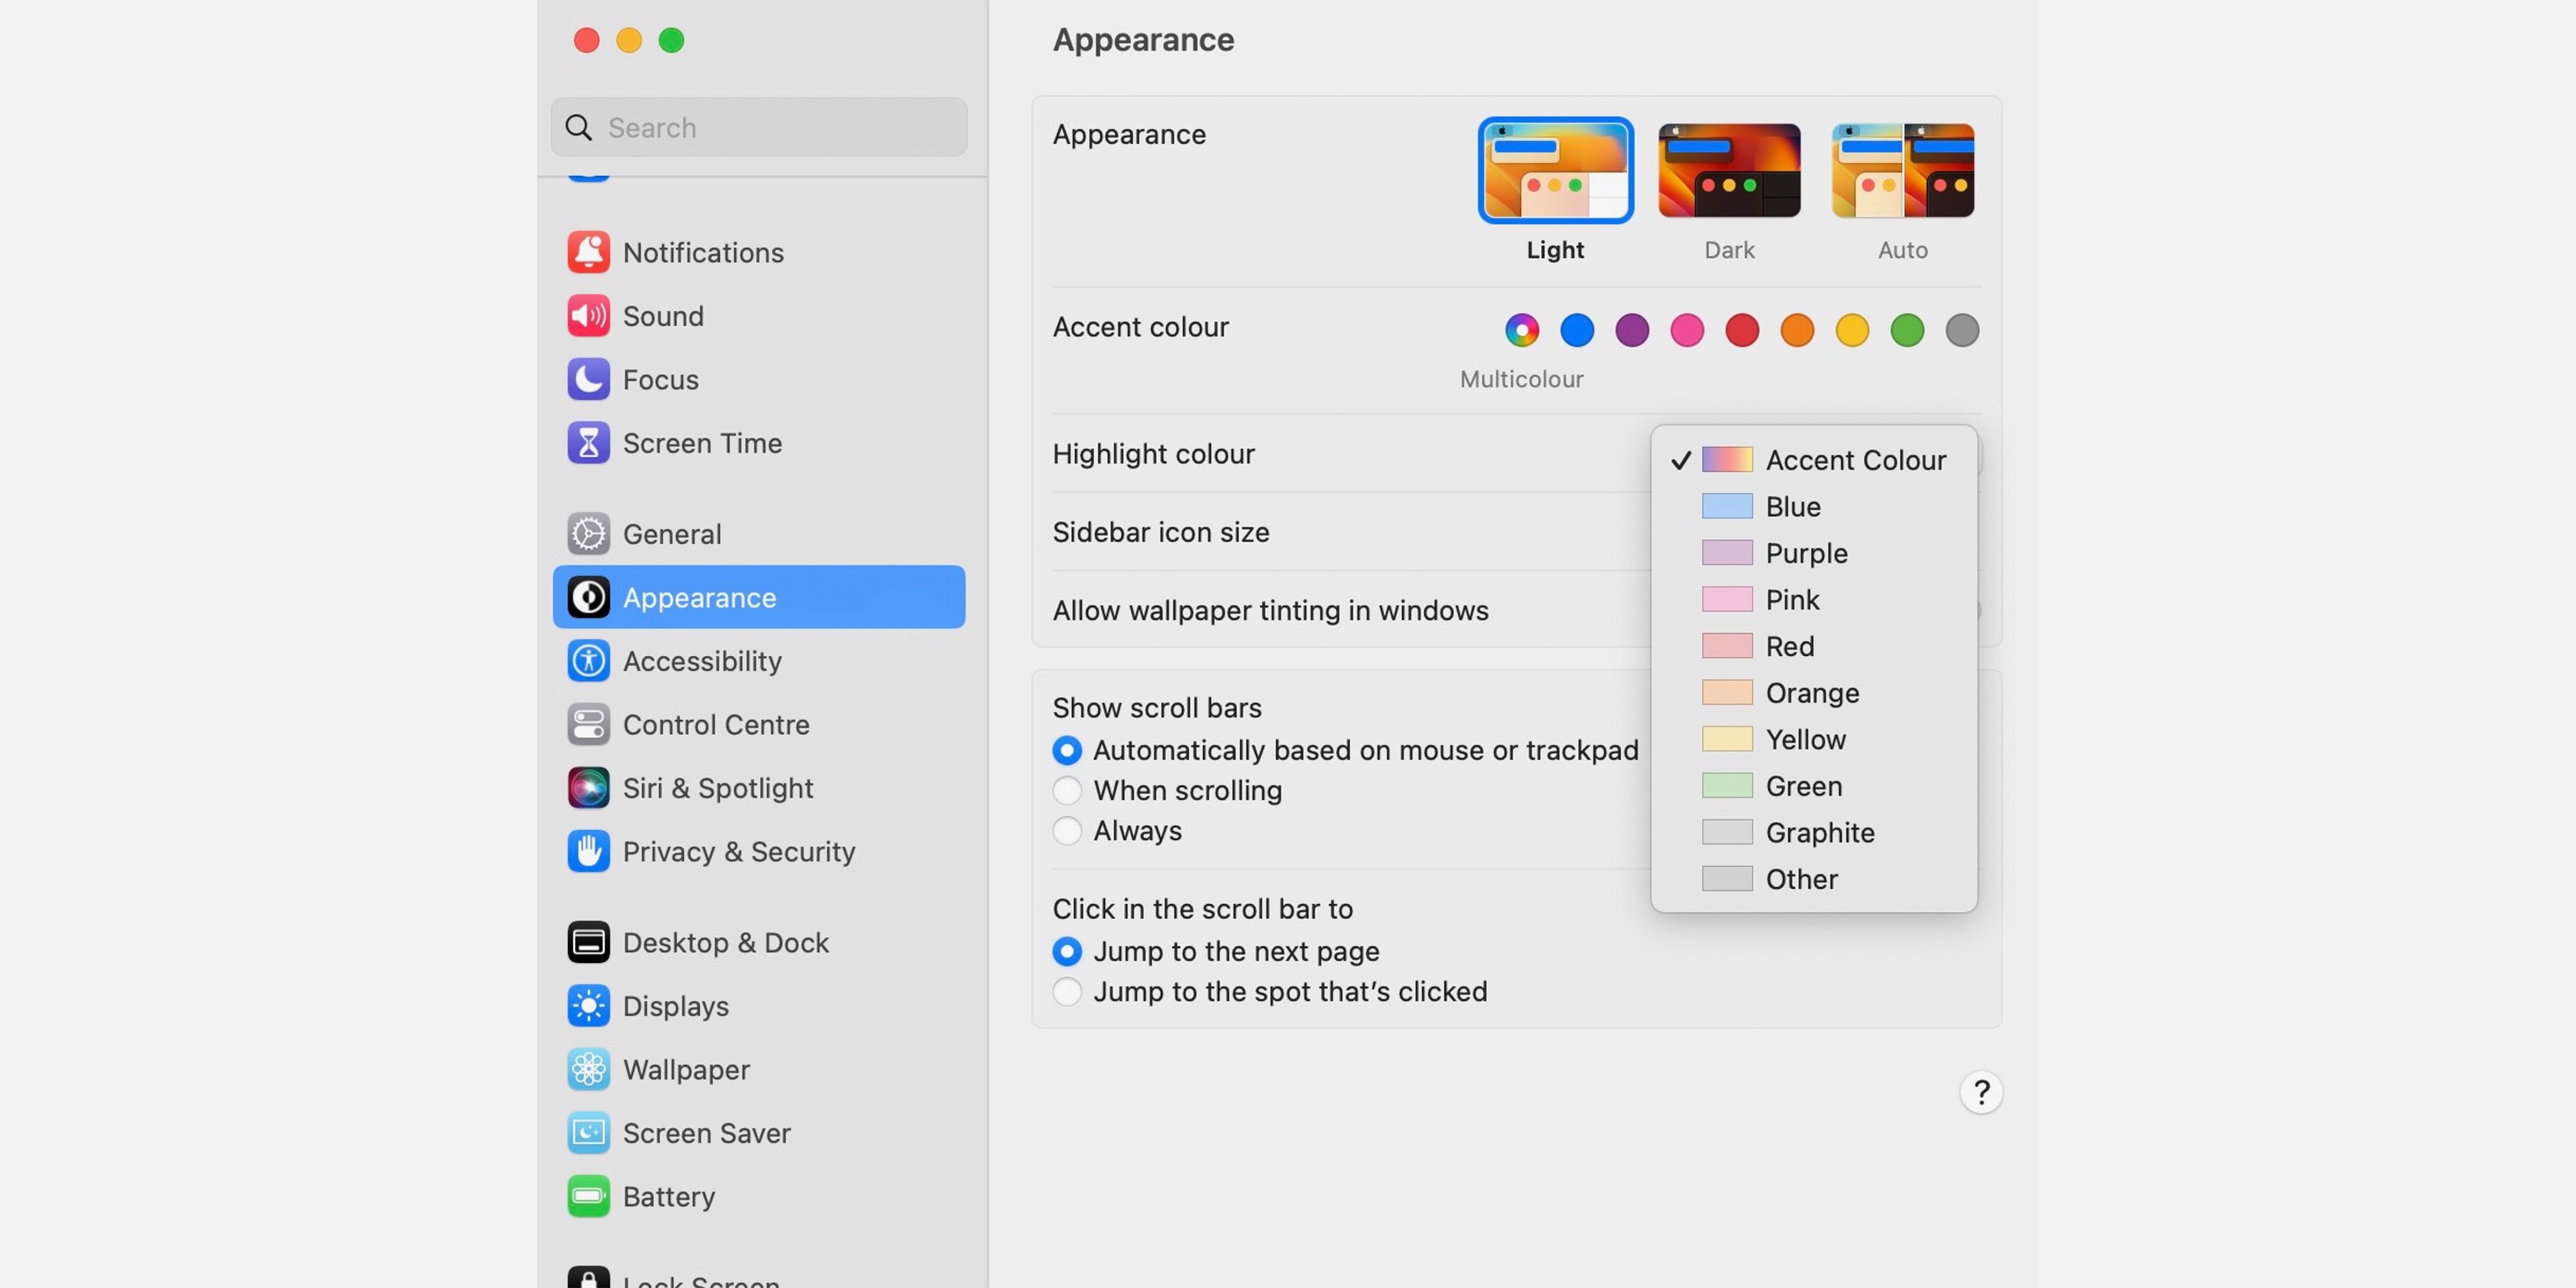
Task: Enable scroll bars only when scrolling
Action: coord(1067,790)
